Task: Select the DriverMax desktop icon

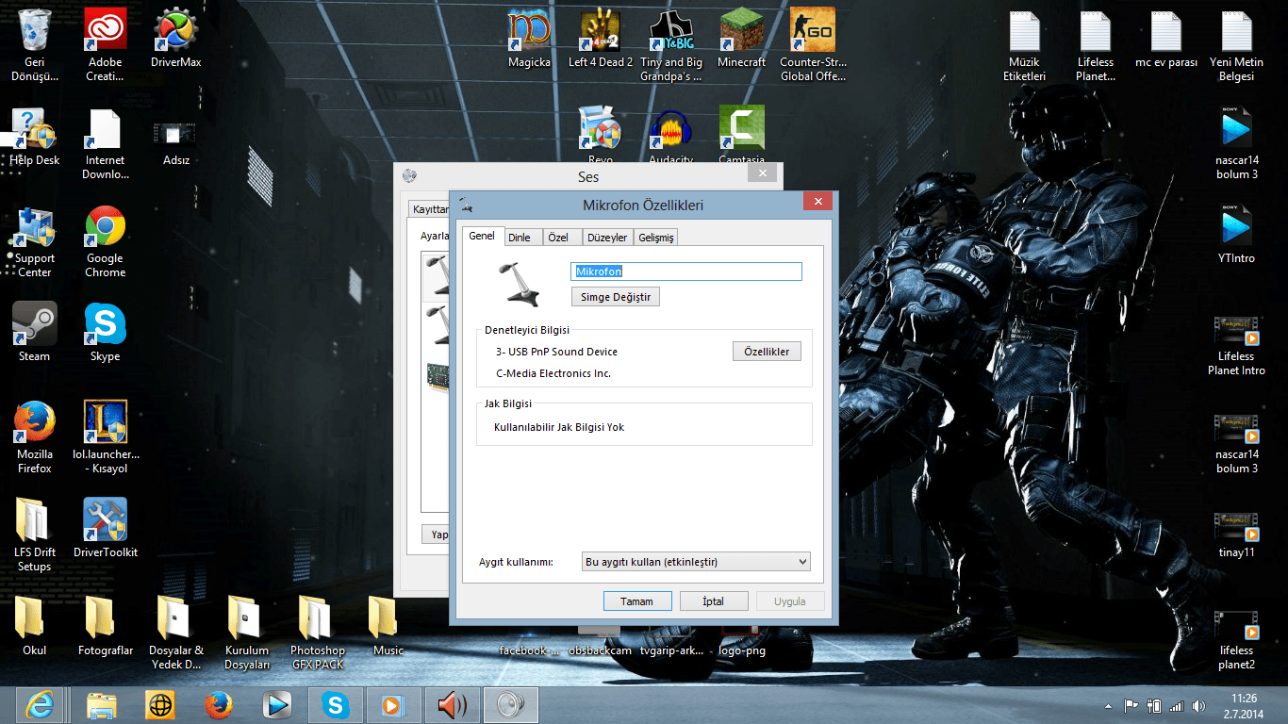Action: click(176, 39)
